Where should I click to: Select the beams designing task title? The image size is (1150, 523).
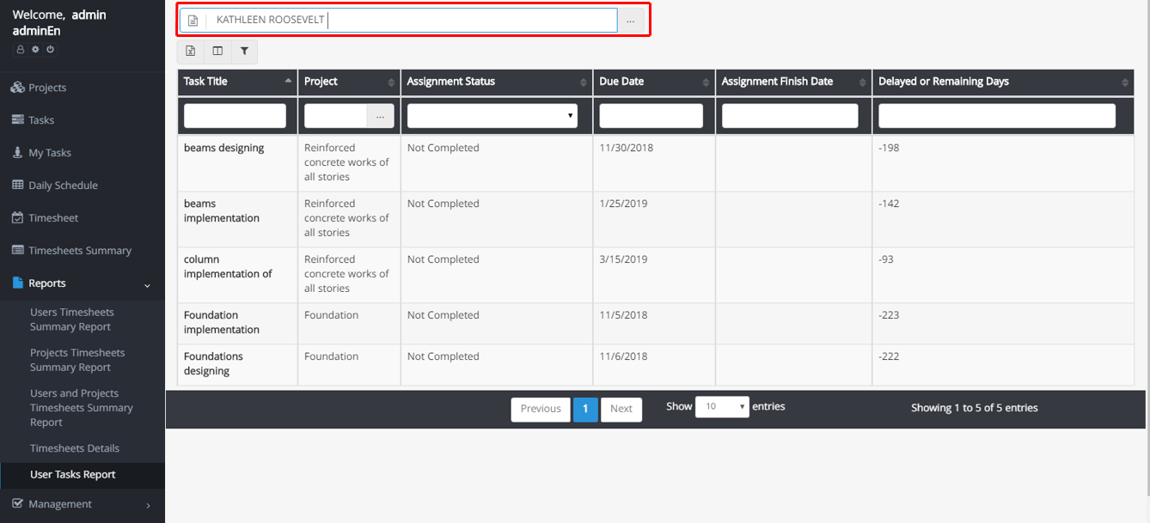pos(224,148)
